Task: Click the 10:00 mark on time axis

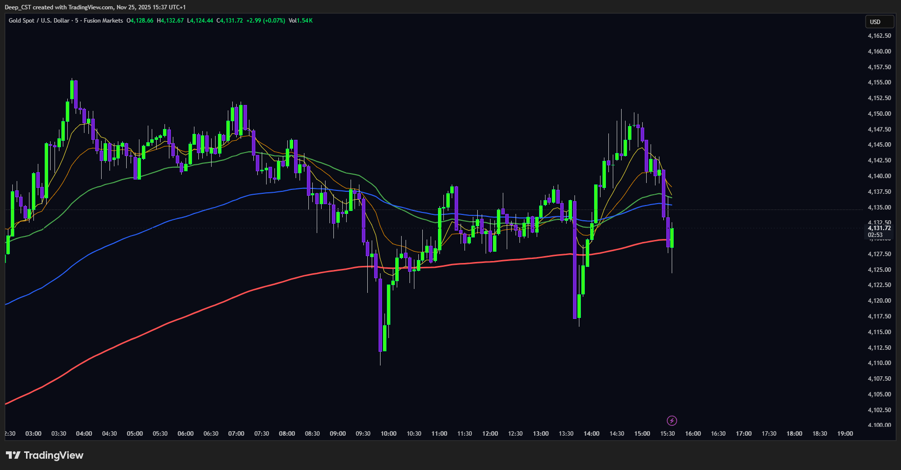Action: click(x=388, y=434)
